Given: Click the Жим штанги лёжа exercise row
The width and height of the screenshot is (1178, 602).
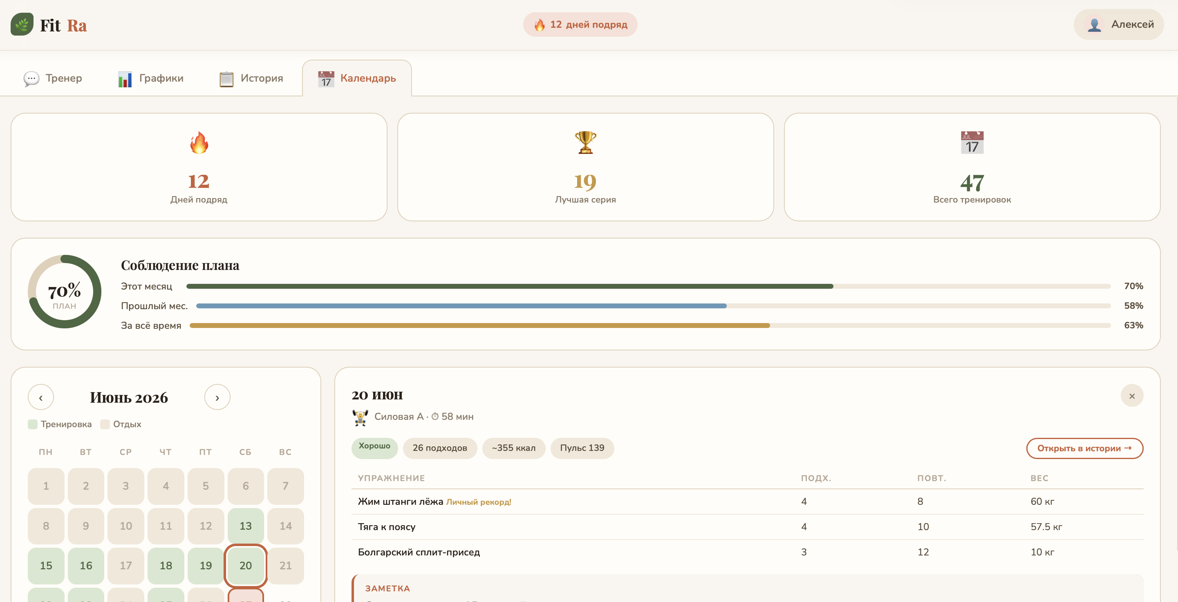Looking at the screenshot, I should [747, 502].
